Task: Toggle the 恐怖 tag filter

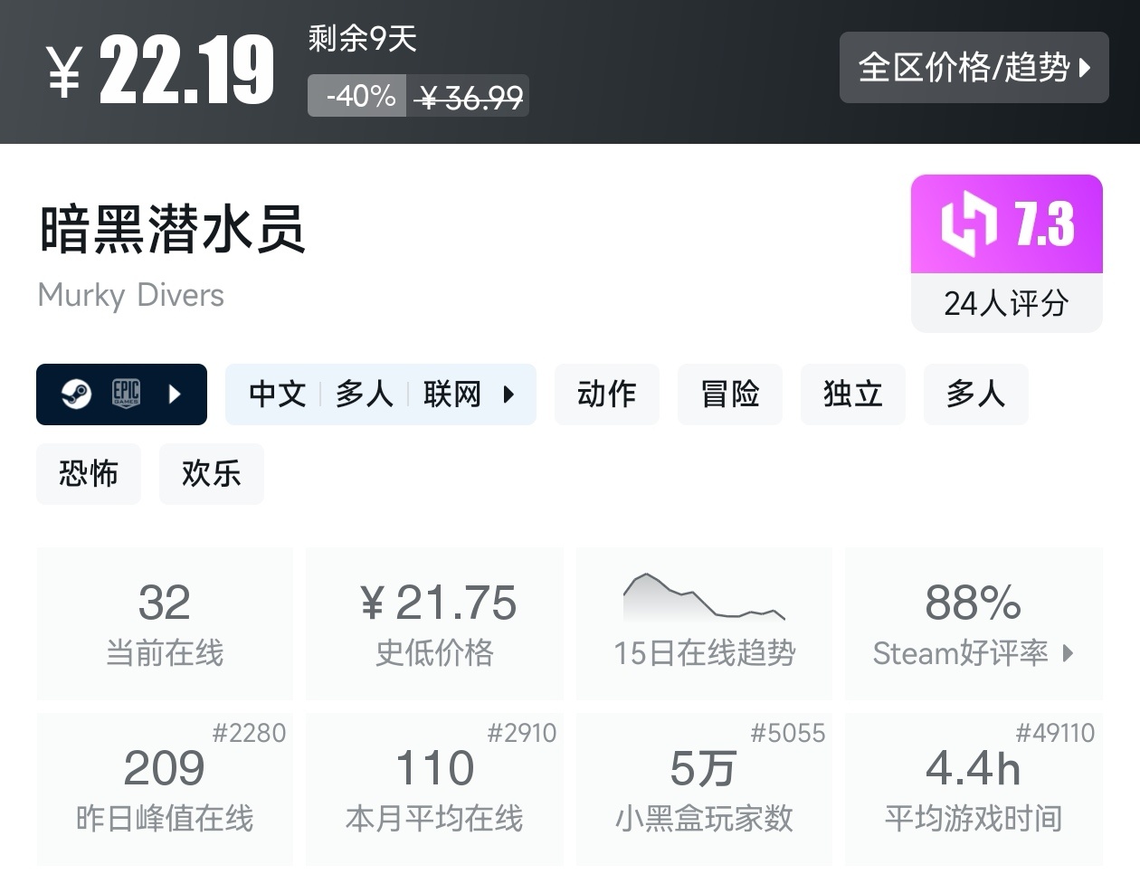Action: pos(88,473)
